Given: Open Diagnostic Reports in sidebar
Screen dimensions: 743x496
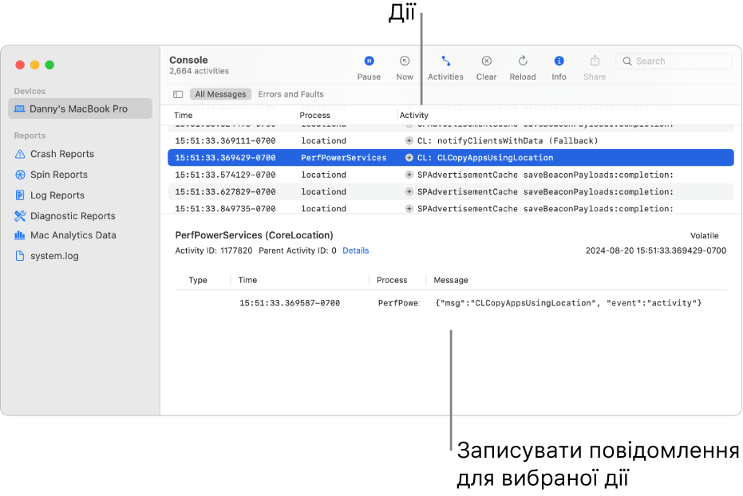Looking at the screenshot, I should click(73, 216).
